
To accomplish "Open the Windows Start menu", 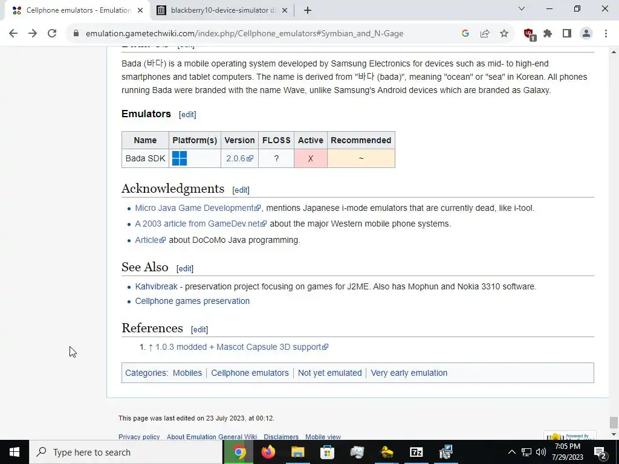I will click(15, 452).
